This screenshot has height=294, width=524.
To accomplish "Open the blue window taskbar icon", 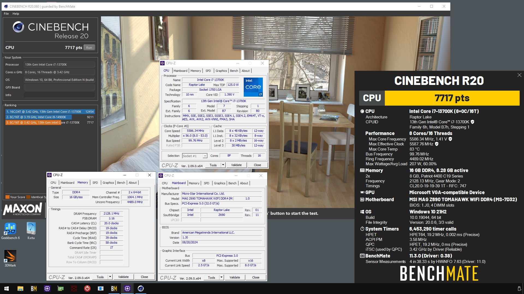I will (100, 289).
